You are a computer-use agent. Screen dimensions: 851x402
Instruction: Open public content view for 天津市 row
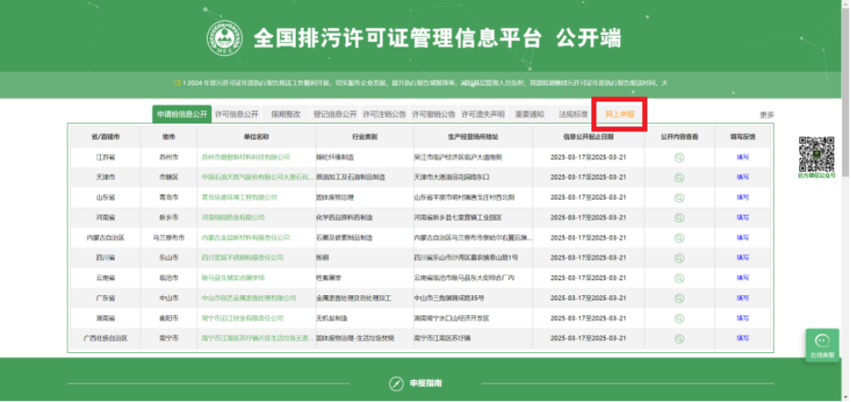click(679, 177)
